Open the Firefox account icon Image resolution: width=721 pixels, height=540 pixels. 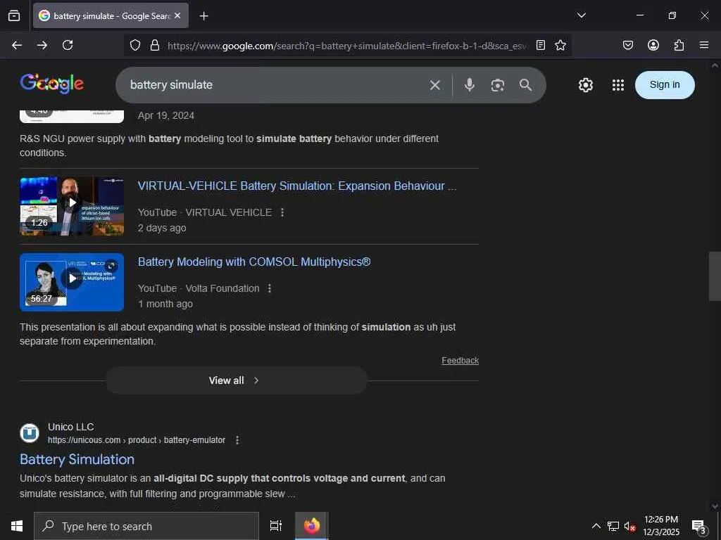point(653,45)
